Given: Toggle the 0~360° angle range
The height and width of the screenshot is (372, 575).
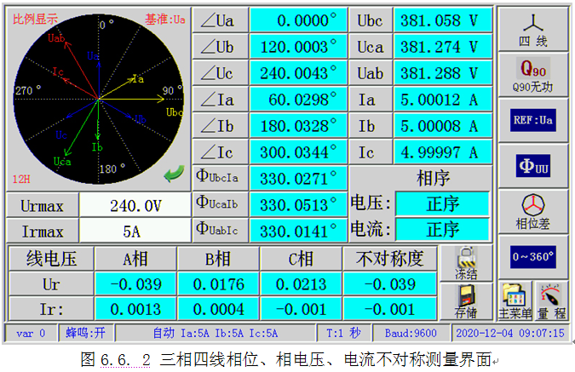Looking at the screenshot, I should [532, 257].
